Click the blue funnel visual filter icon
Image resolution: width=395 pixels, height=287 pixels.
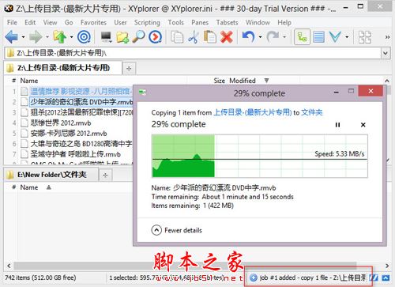click(335, 37)
